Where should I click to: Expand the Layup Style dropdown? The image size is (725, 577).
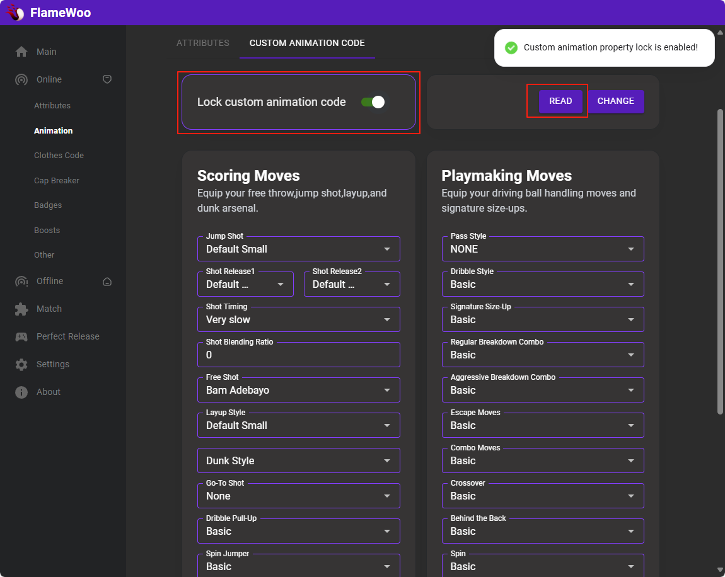point(299,425)
